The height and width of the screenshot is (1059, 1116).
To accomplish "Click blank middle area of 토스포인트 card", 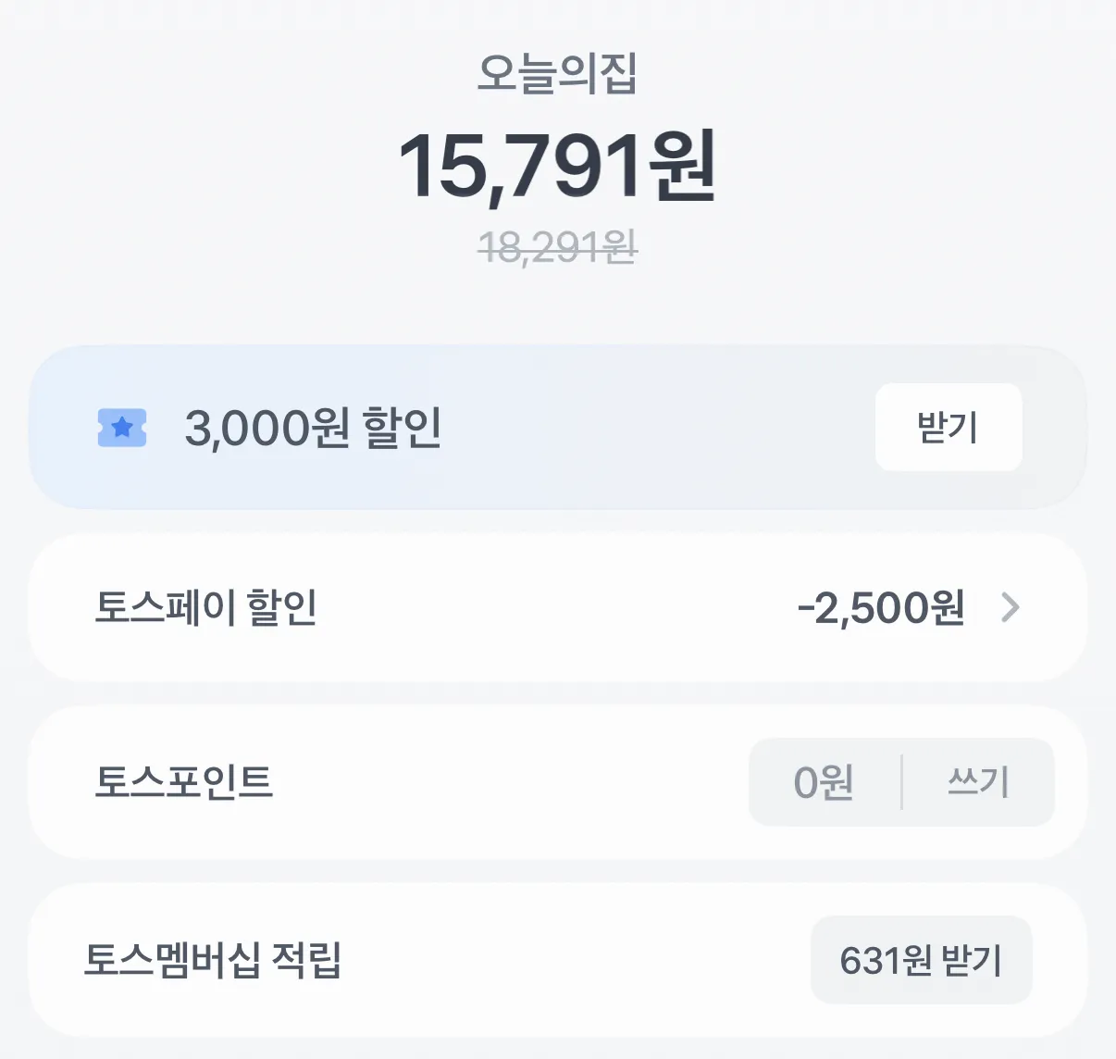I will [x=509, y=782].
